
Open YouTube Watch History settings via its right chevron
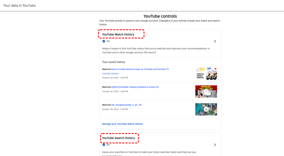[215, 41]
